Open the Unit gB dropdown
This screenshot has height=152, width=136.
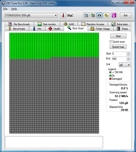pyautogui.click(x=125, y=65)
